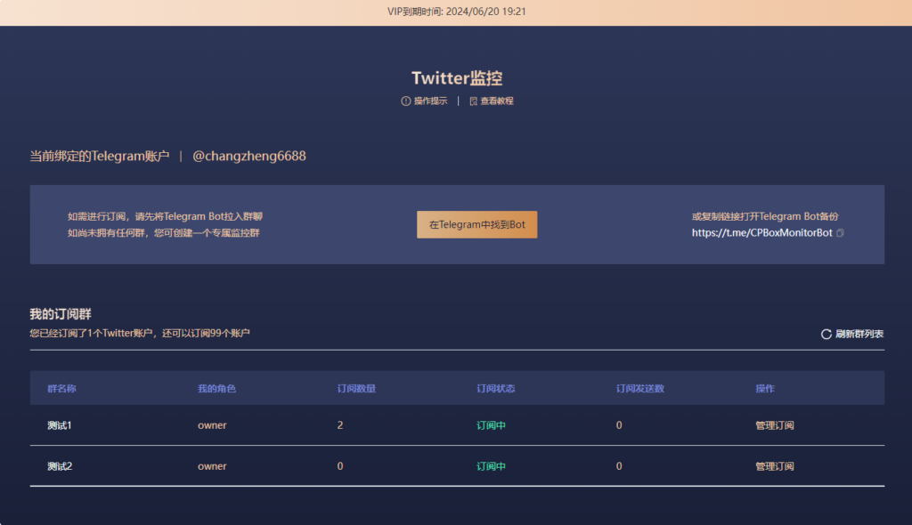Open the https://t.me/CPBoxMonitorBot link

pyautogui.click(x=762, y=232)
